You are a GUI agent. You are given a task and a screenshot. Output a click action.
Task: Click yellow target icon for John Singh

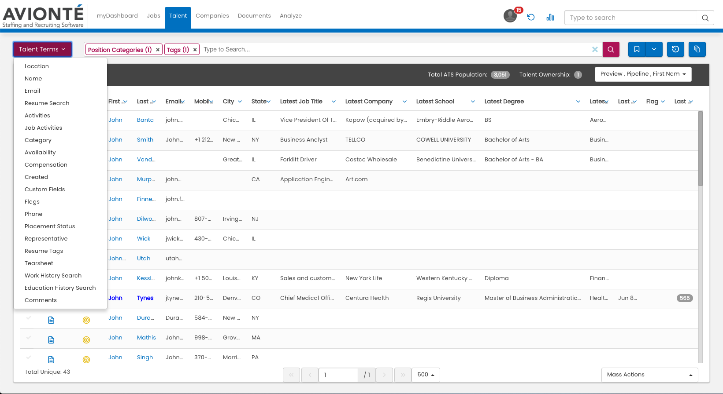point(86,360)
